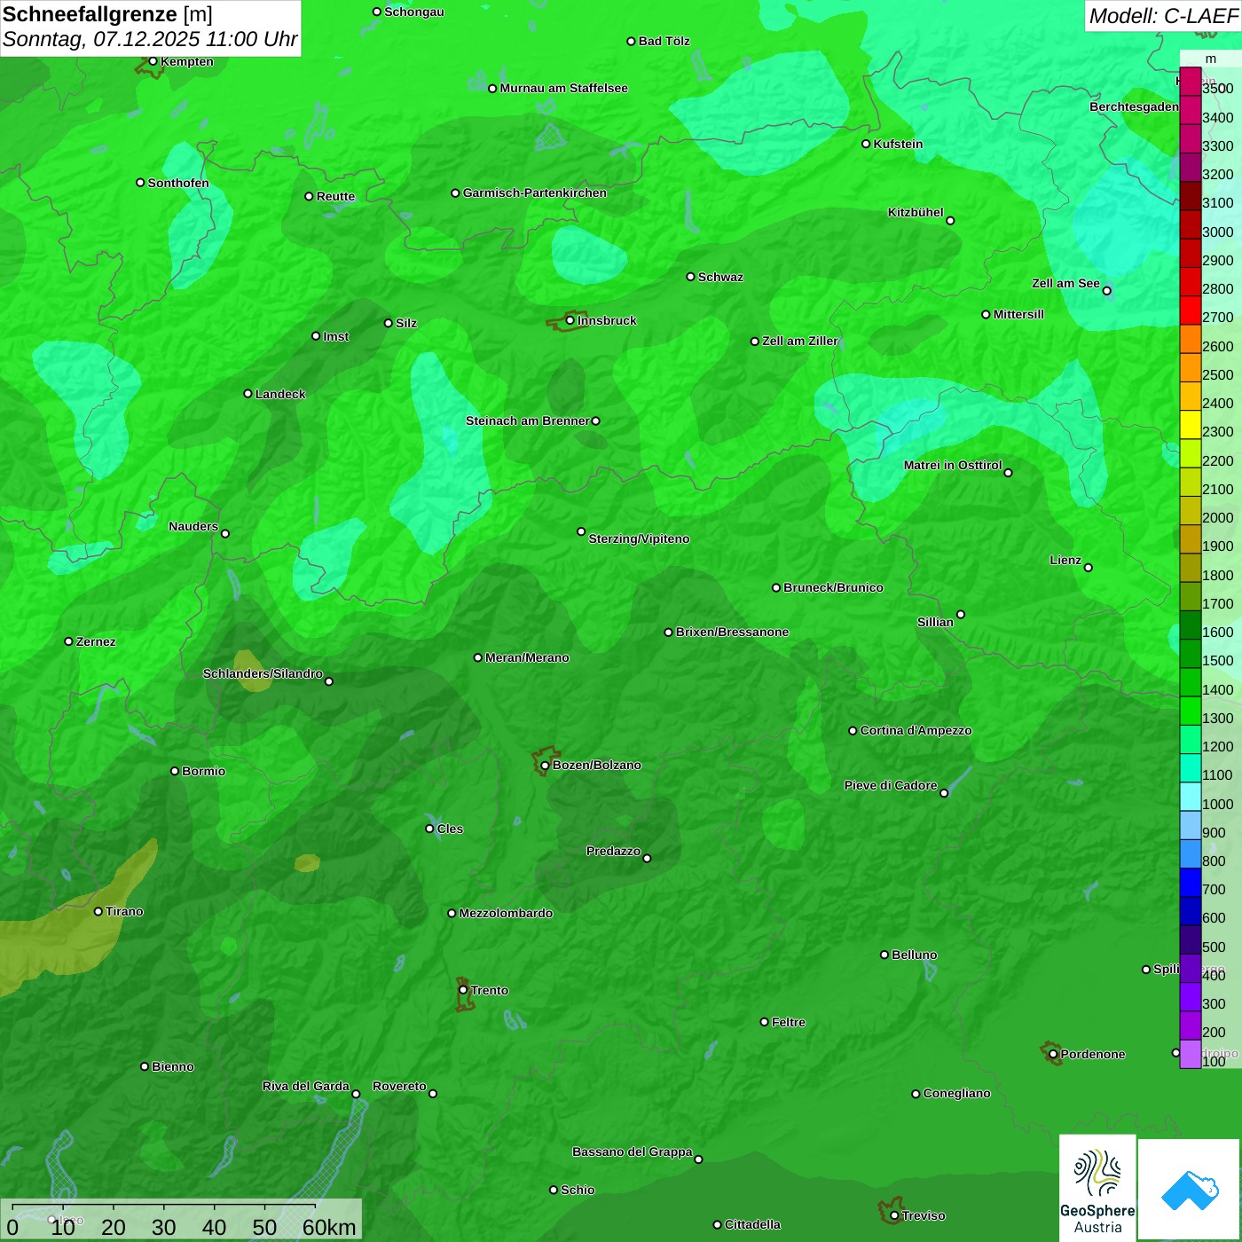Click the Reutte label
Viewport: 1242px width, 1242px height.
(336, 197)
